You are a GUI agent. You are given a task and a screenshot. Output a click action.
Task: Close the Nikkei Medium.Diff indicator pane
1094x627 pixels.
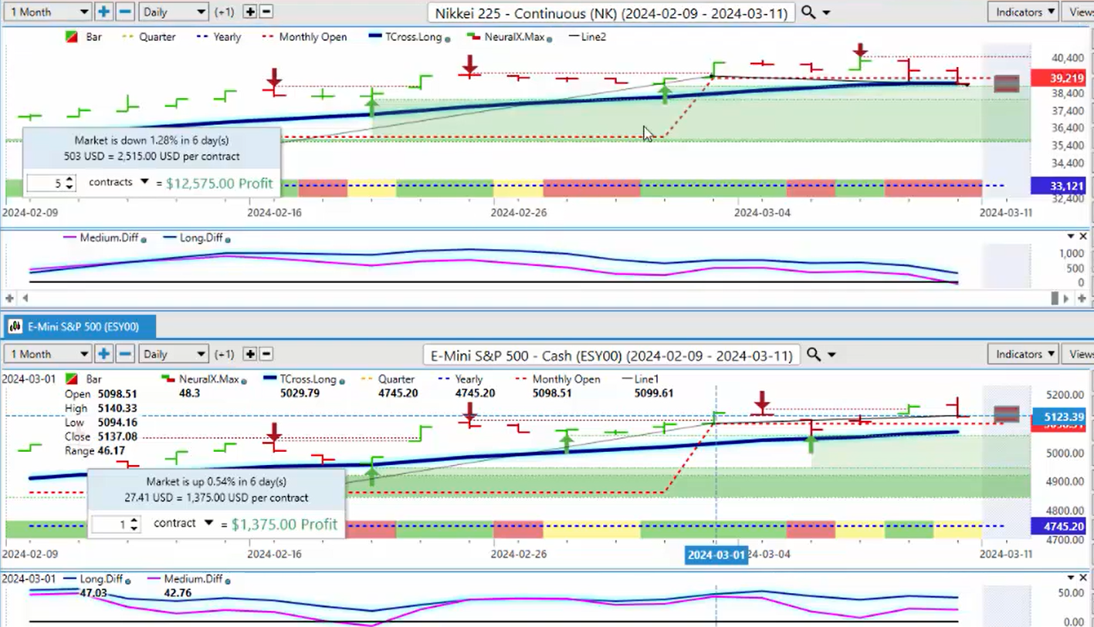pos(1082,236)
